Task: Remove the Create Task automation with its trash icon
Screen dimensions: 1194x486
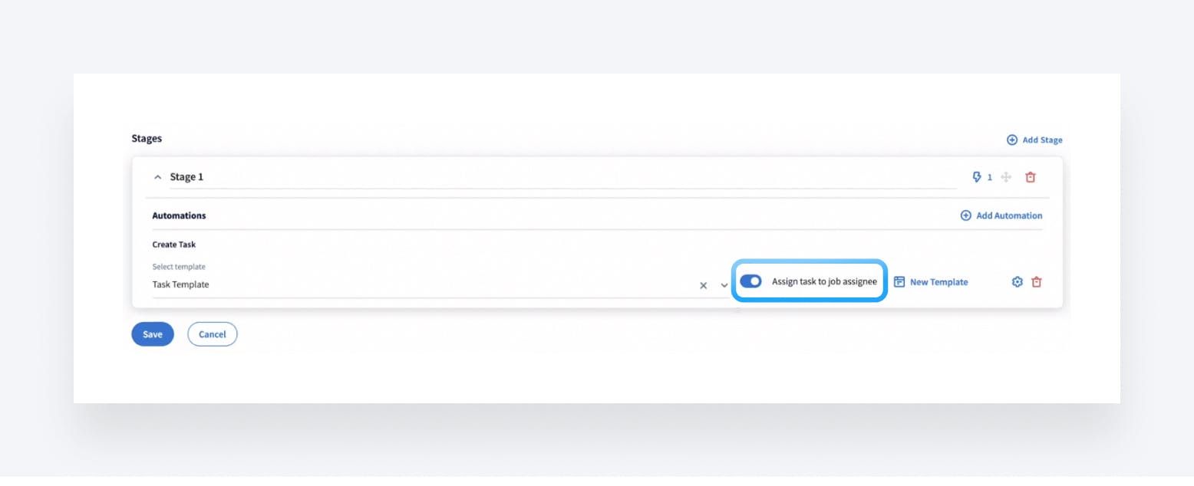Action: coord(1037,282)
